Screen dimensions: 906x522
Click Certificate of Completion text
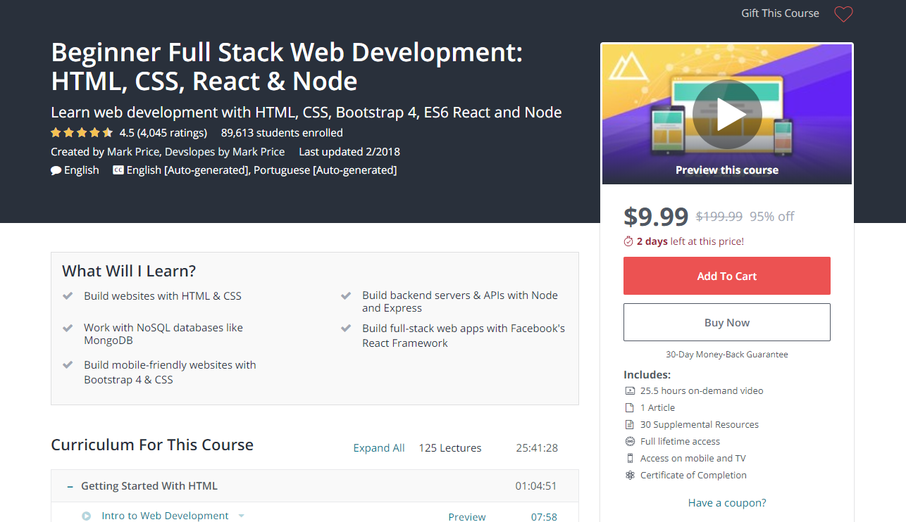(693, 475)
